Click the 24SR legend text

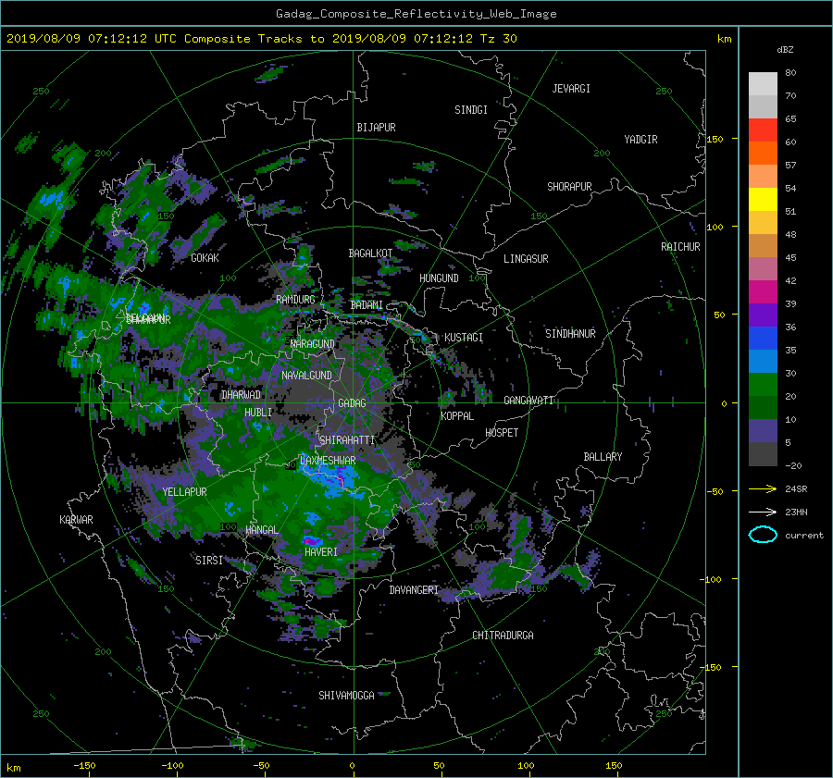796,489
